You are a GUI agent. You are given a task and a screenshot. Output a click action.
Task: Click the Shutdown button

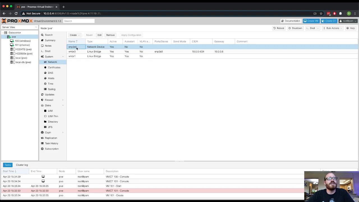[x=295, y=28]
